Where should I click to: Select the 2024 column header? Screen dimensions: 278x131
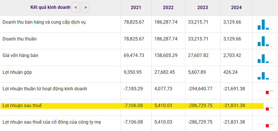click(236, 8)
